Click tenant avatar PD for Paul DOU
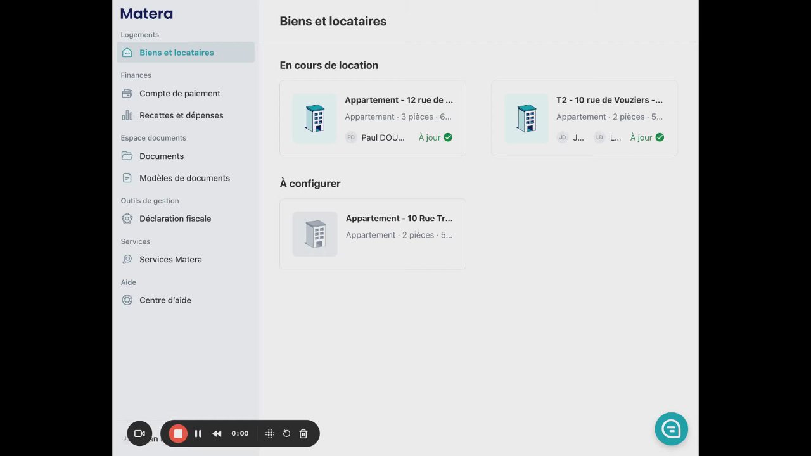The width and height of the screenshot is (811, 456). pos(351,137)
